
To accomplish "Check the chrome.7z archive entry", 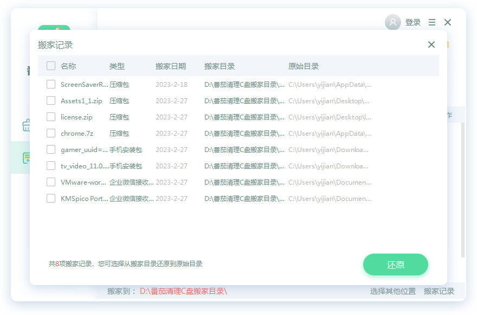I will [x=51, y=133].
